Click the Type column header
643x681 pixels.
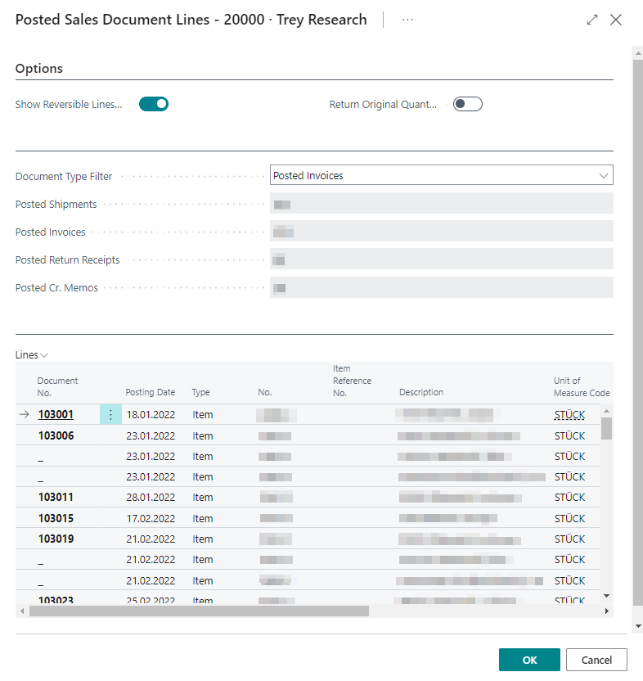(200, 392)
